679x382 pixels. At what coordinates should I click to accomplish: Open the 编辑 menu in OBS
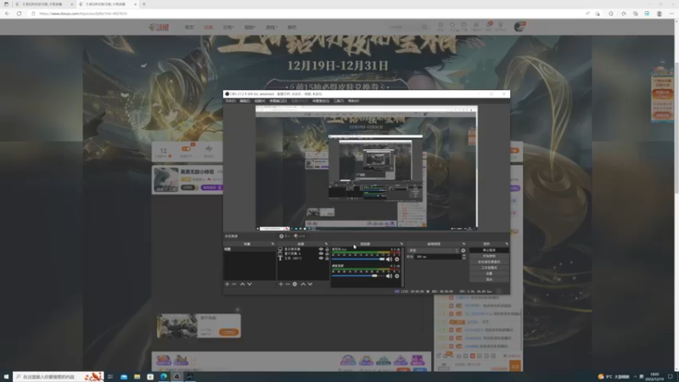(x=244, y=101)
